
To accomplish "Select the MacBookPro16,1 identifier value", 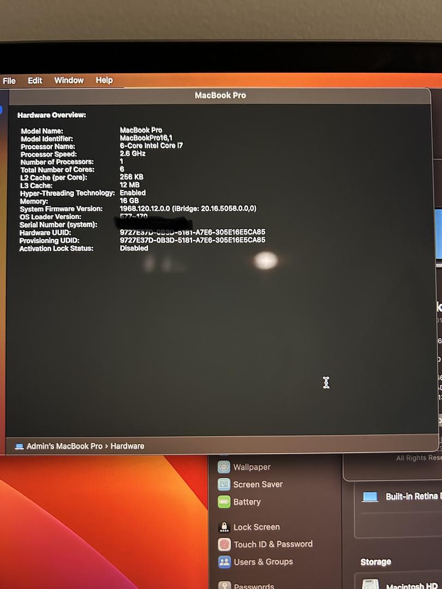I will point(146,138).
